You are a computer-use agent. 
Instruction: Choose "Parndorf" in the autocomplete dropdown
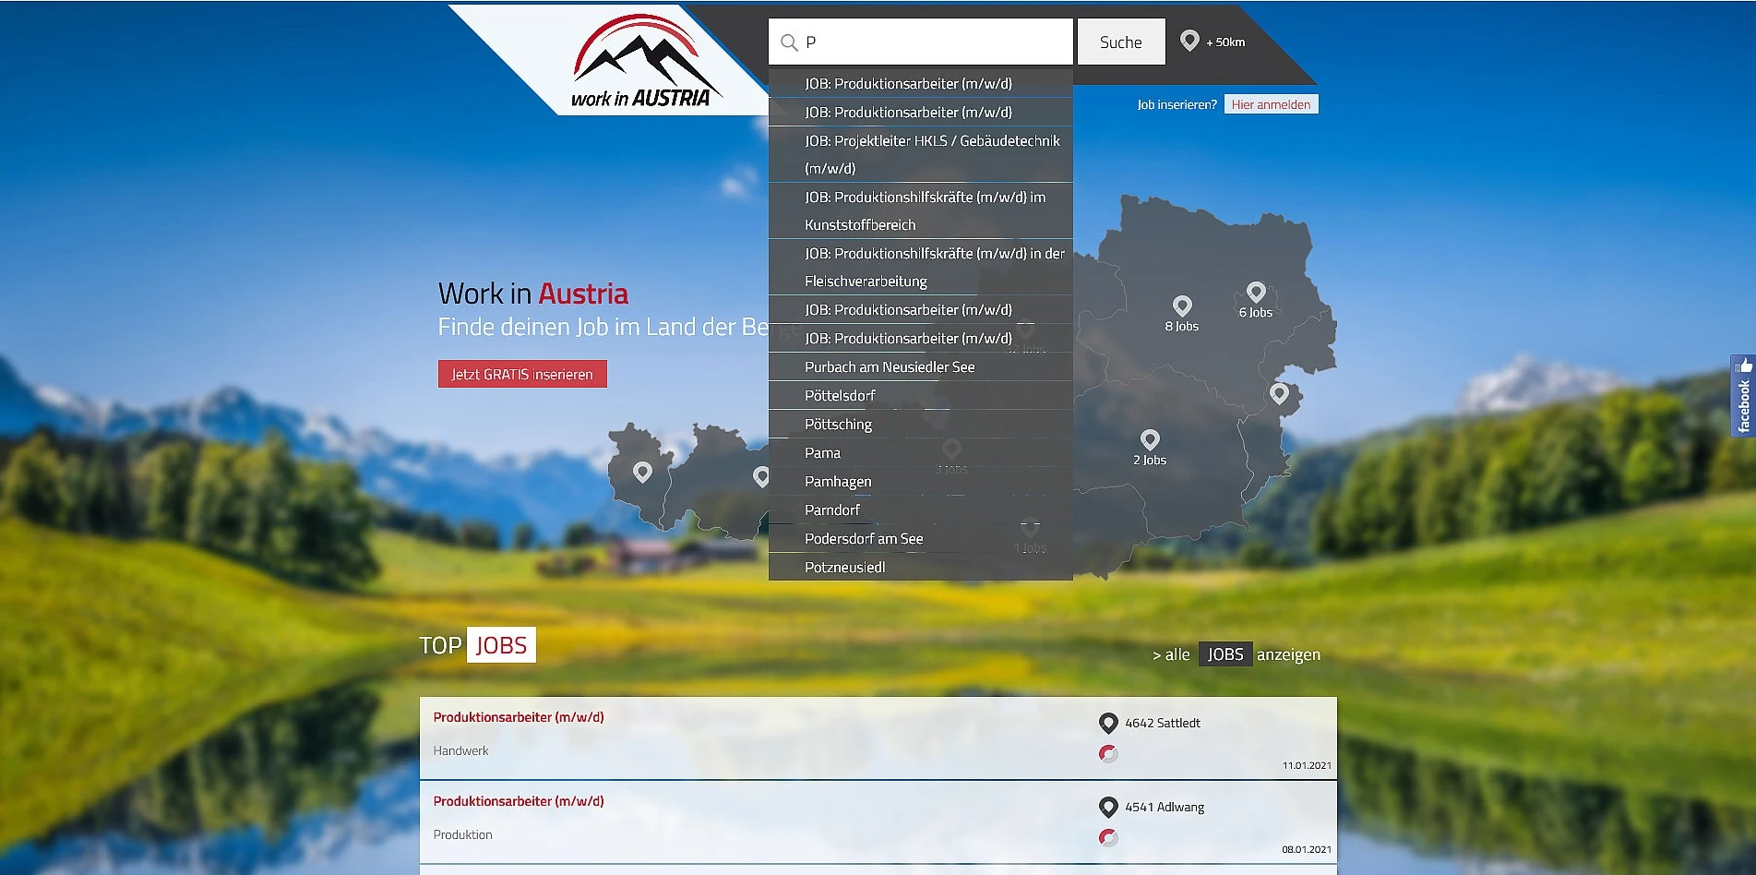pyautogui.click(x=831, y=509)
